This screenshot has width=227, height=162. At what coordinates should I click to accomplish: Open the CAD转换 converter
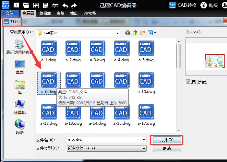[183, 6]
